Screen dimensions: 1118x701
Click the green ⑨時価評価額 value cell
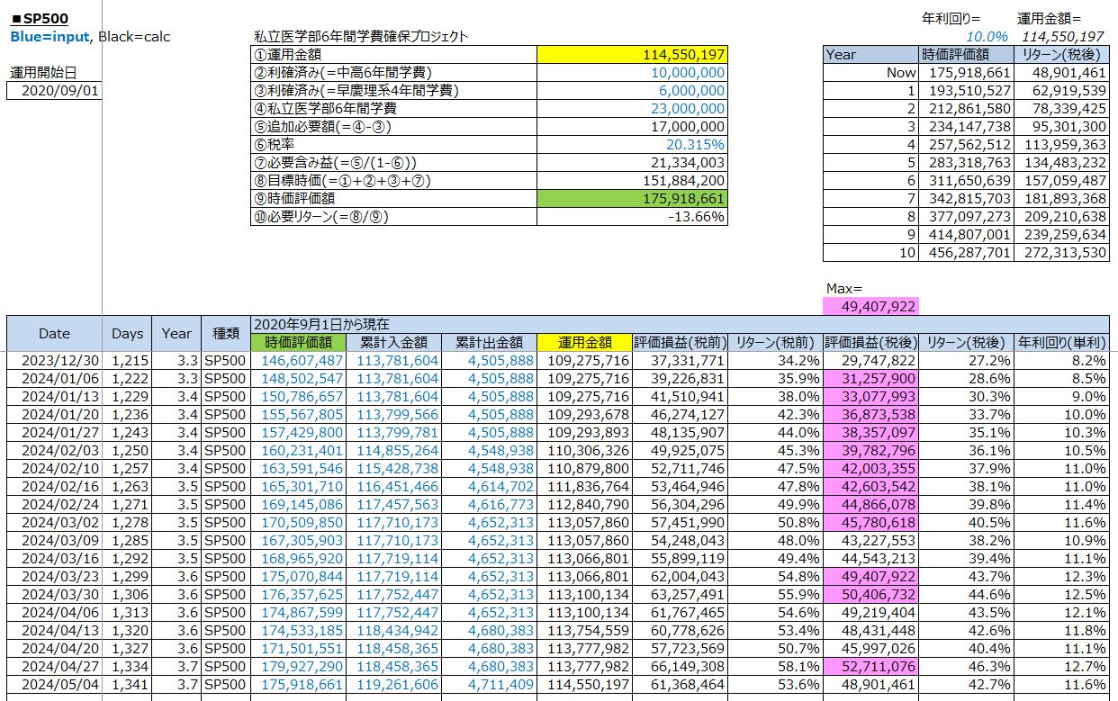(x=631, y=199)
